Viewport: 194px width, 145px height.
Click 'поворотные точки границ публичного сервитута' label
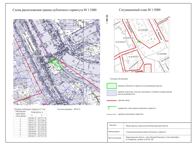pyautogui.click(x=137, y=108)
